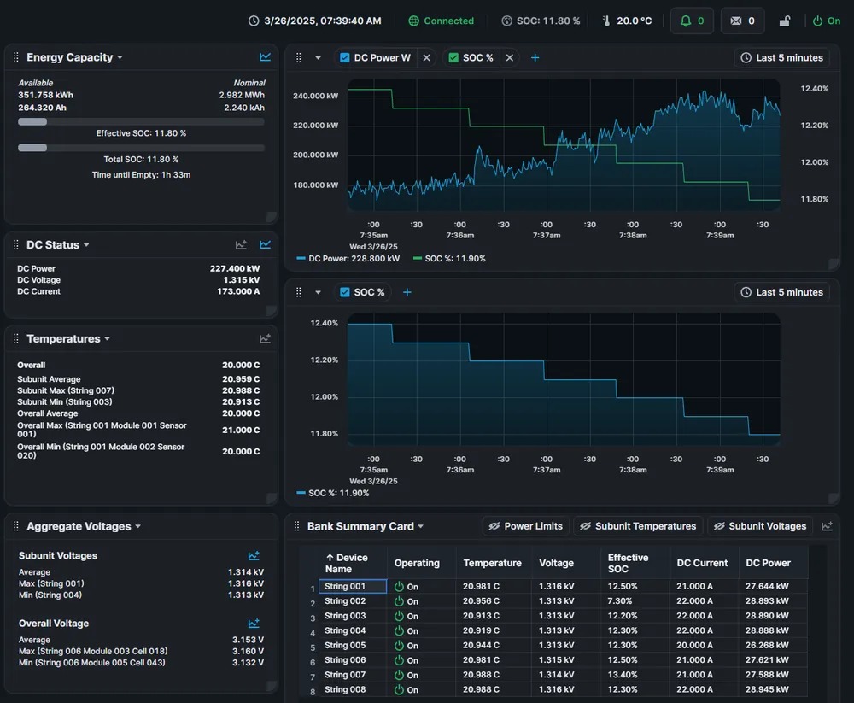Toggle Subunit Voltages column visibility

point(760,526)
